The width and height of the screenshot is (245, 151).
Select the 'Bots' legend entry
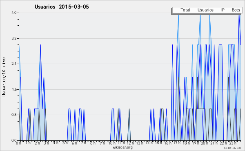(233, 10)
